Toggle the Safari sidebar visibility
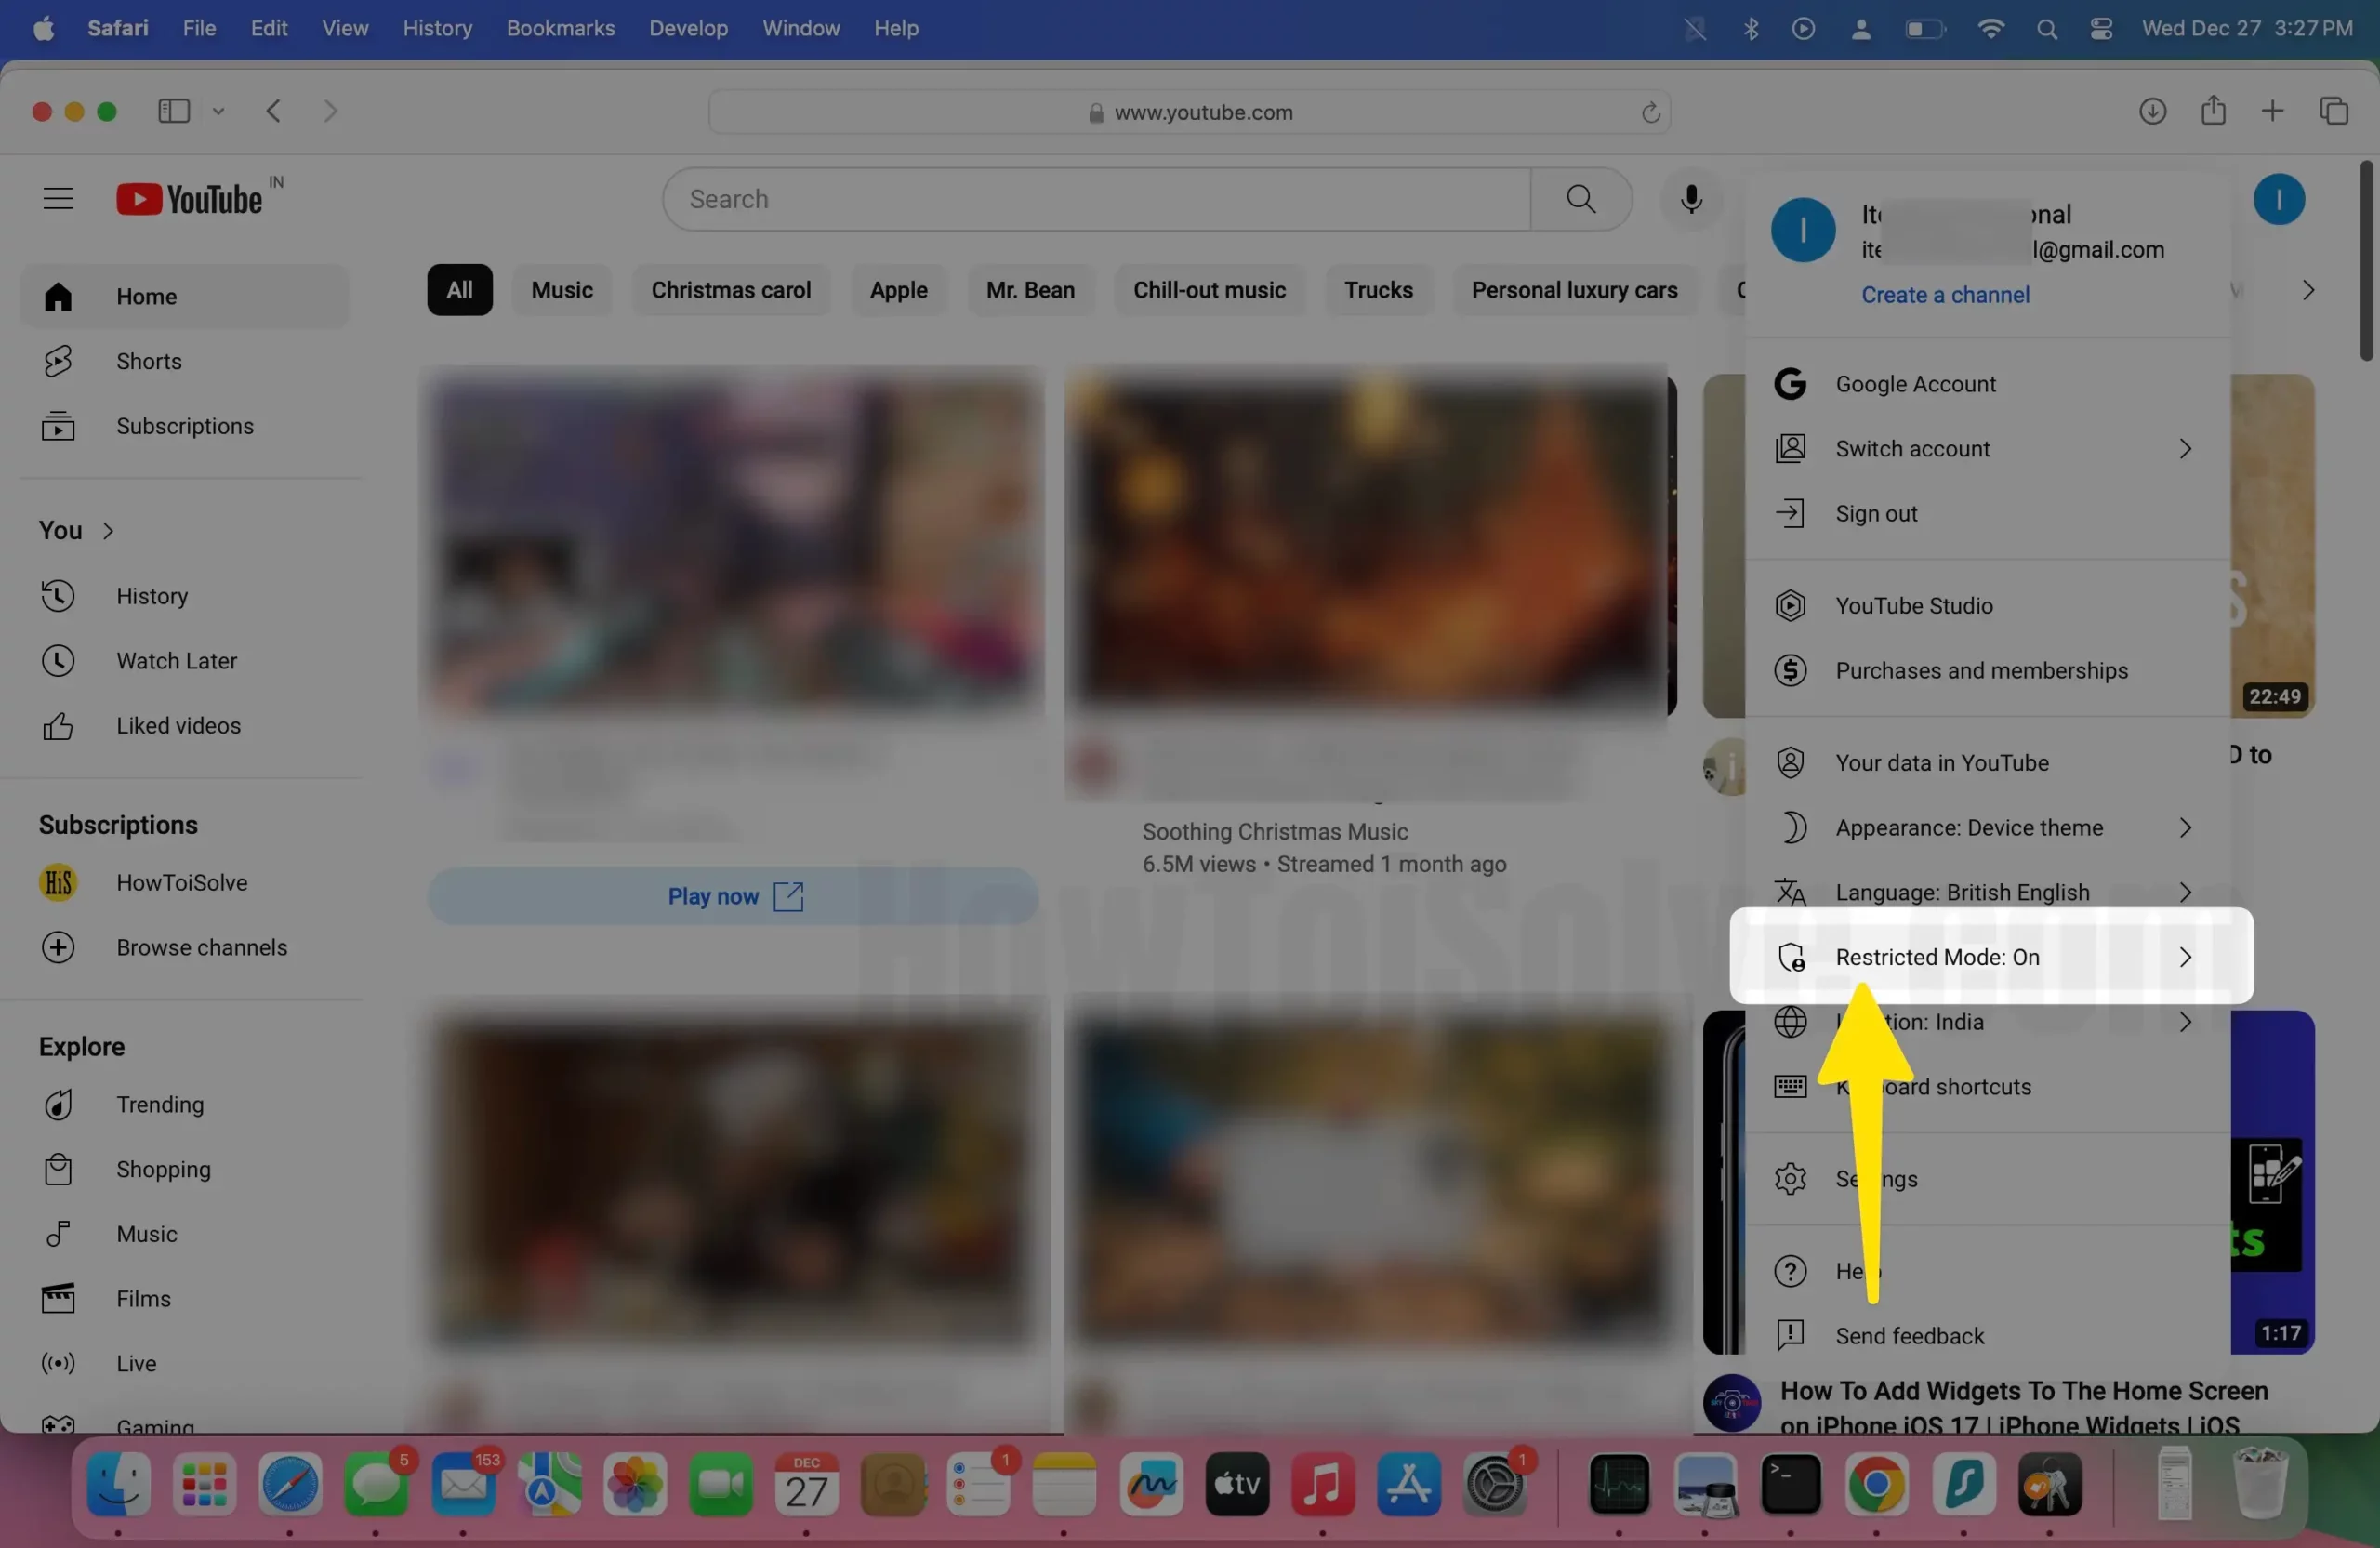The image size is (2380, 1548). pyautogui.click(x=172, y=111)
